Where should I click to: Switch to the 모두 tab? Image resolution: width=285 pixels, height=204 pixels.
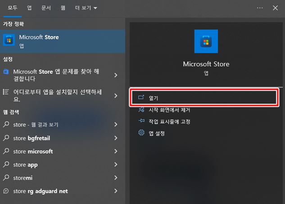click(13, 8)
